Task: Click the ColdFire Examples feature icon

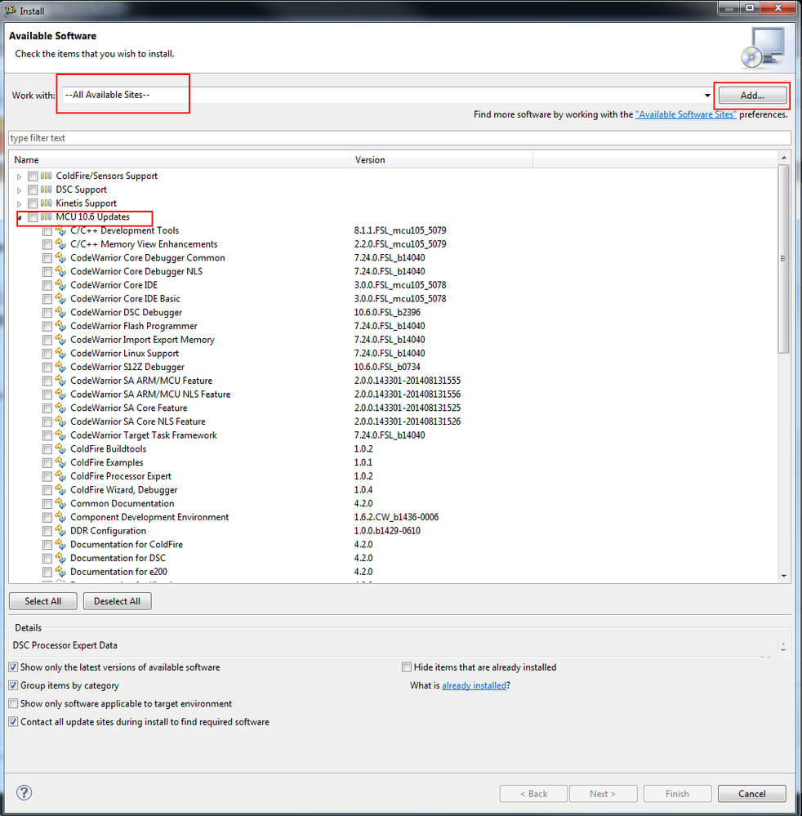Action: pyautogui.click(x=61, y=462)
